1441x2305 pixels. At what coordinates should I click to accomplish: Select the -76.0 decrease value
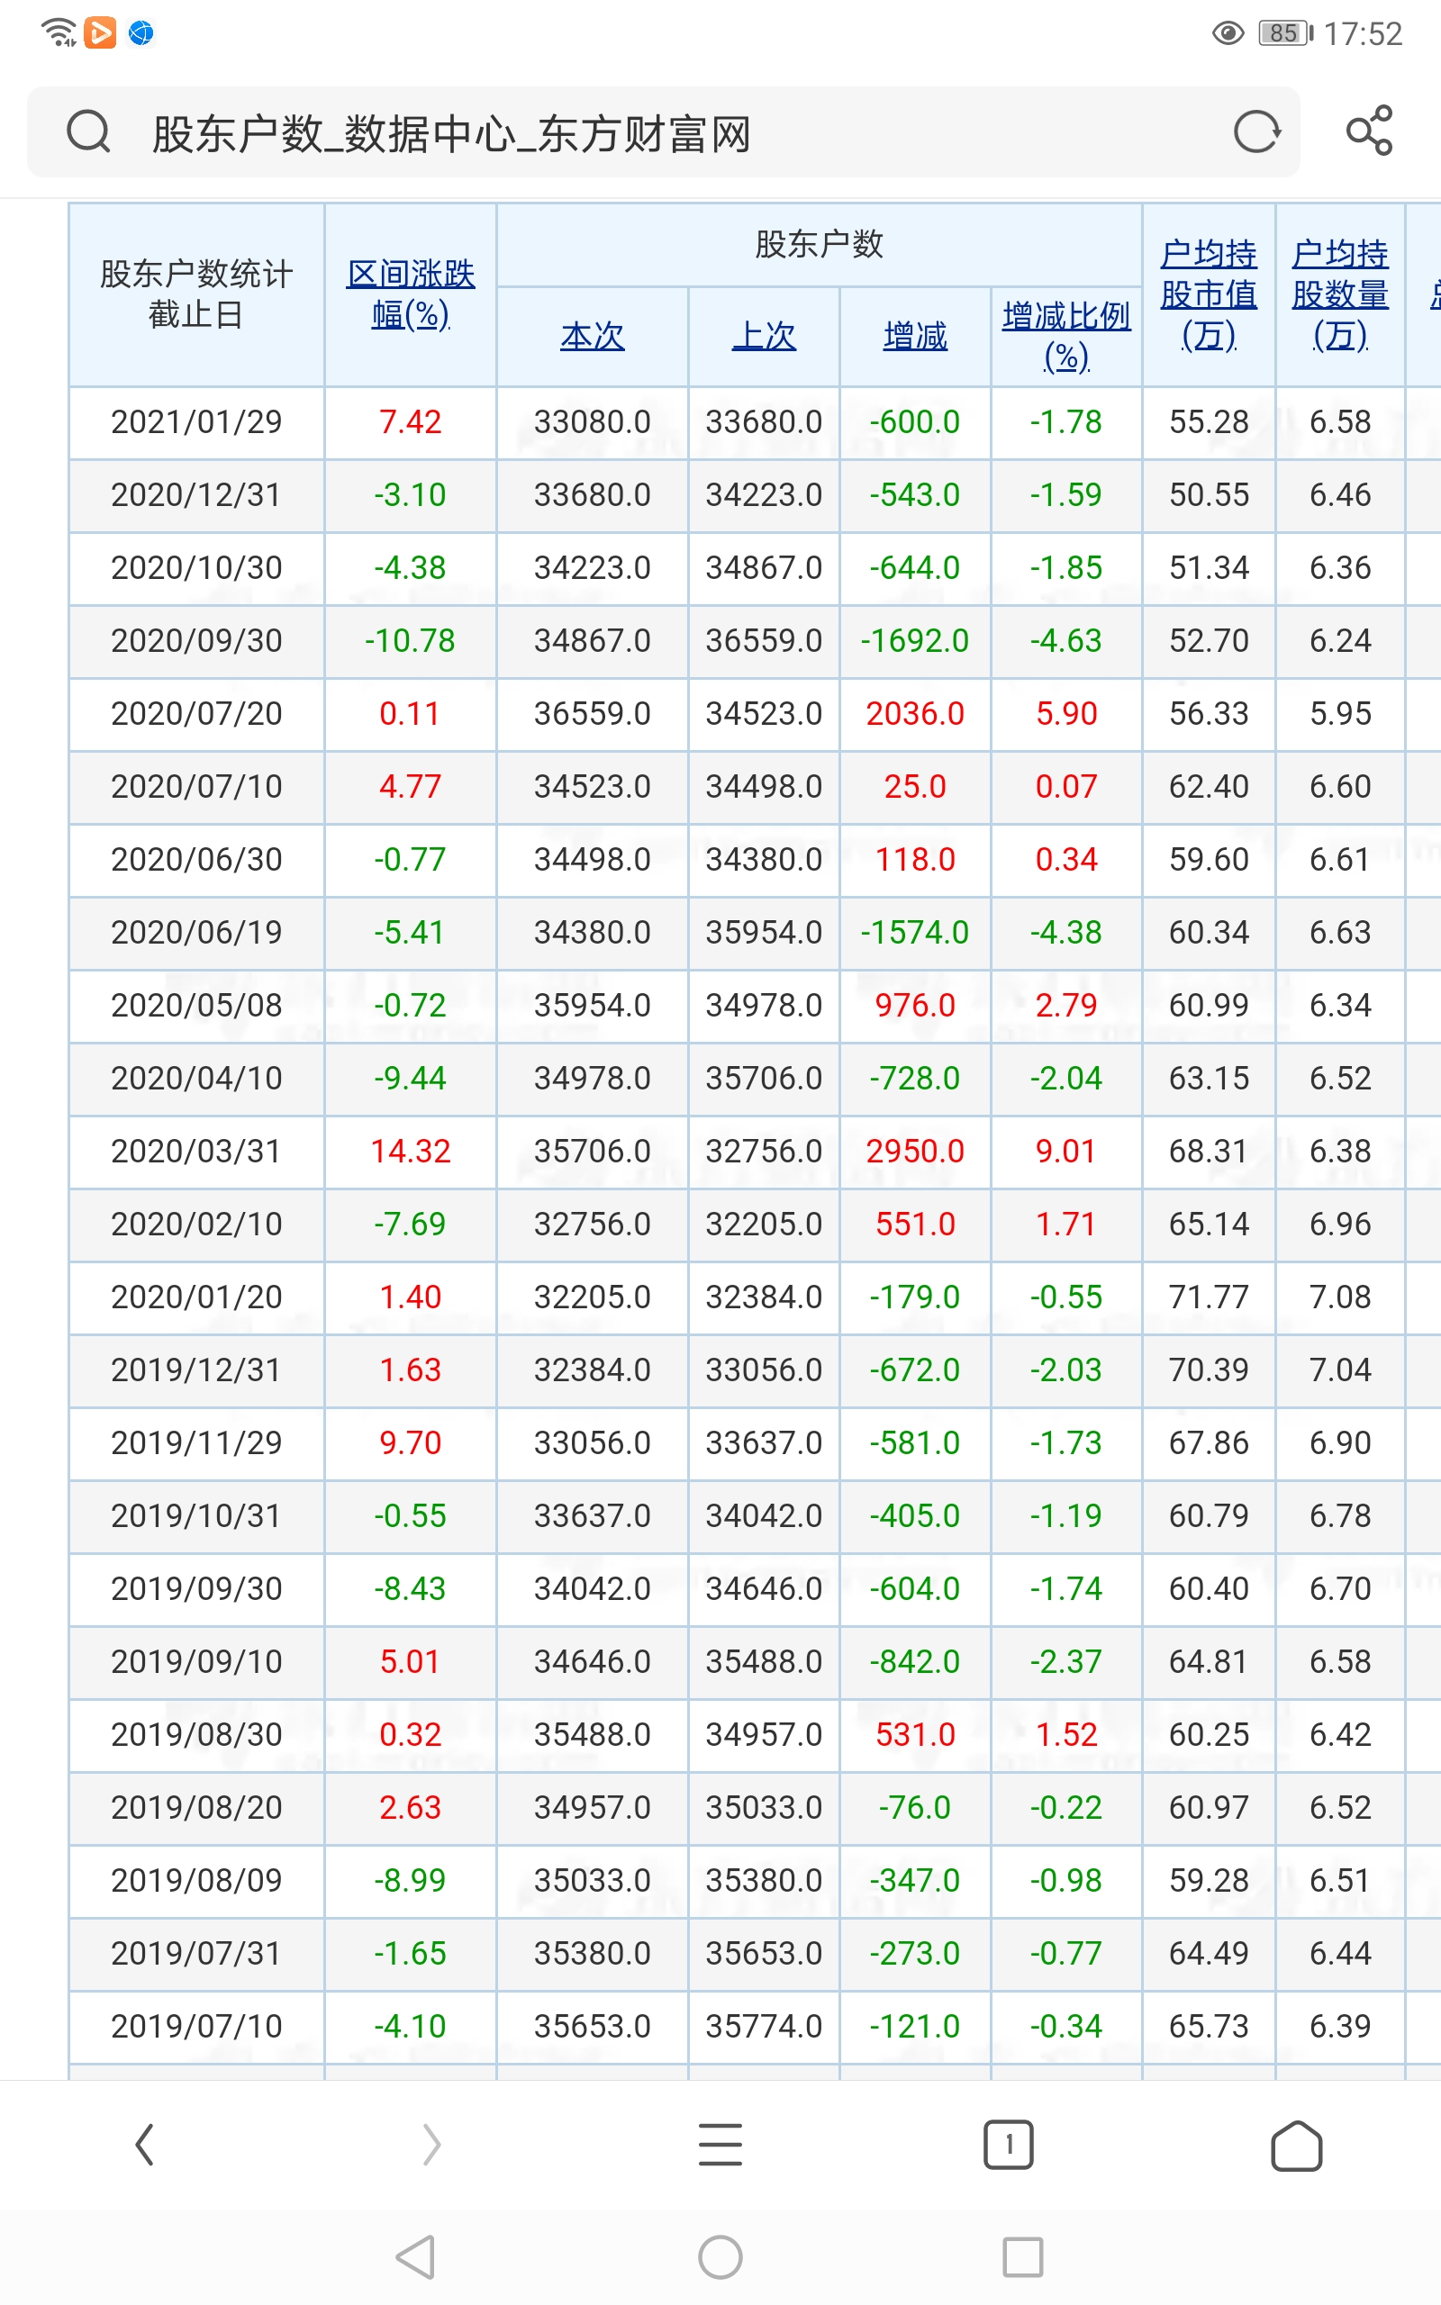tap(915, 1808)
